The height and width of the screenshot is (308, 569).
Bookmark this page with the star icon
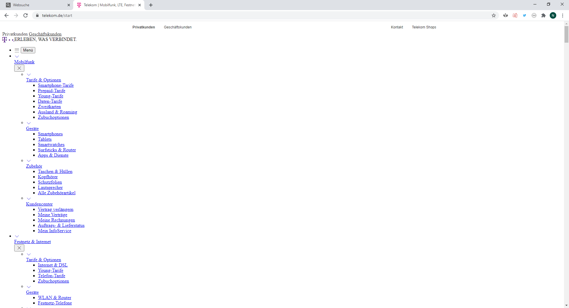click(494, 15)
